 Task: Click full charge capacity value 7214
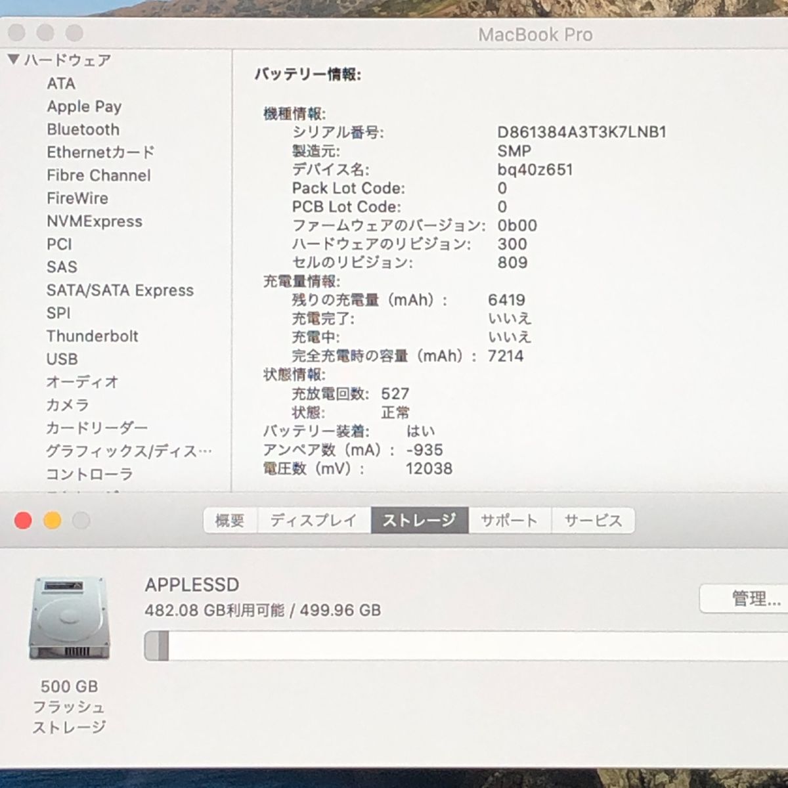pyautogui.click(x=506, y=356)
